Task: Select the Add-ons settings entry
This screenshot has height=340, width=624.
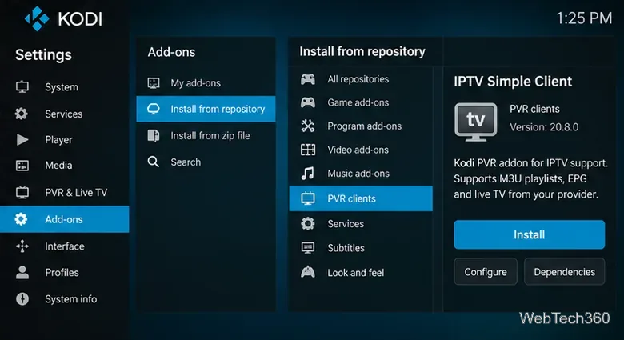Action: [65, 219]
